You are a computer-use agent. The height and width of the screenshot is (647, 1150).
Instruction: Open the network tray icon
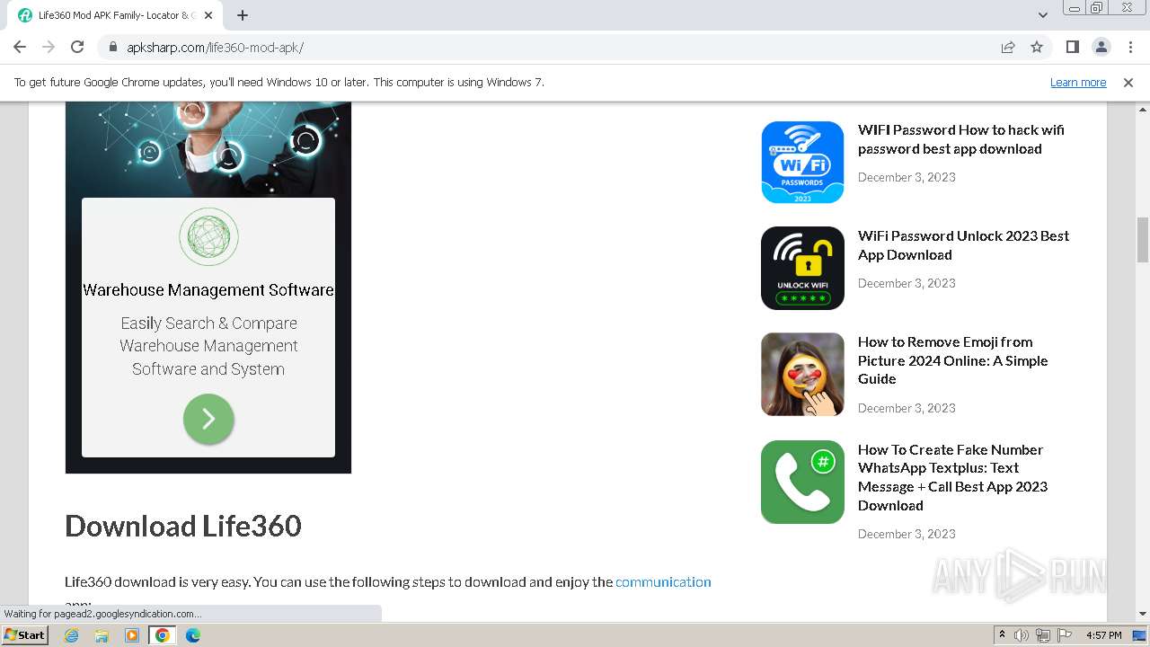1043,635
